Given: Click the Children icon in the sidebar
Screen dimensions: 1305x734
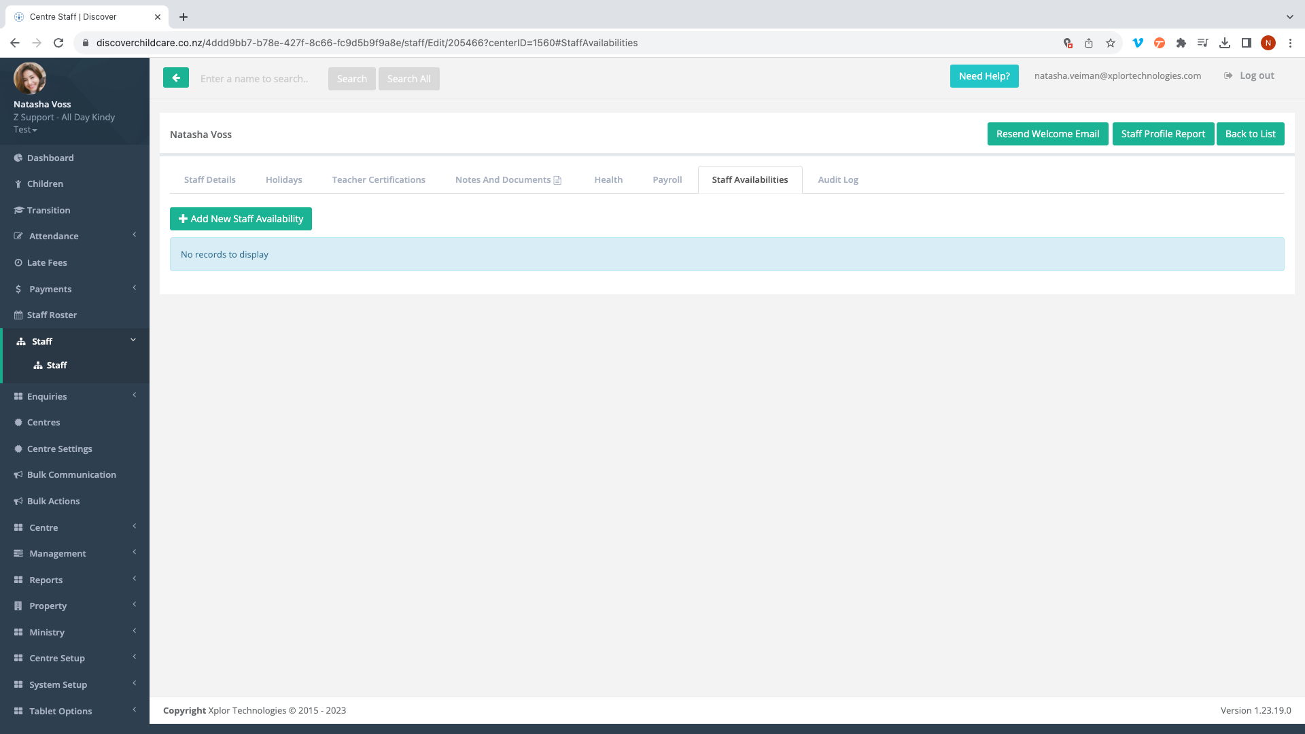Looking at the screenshot, I should [18, 184].
